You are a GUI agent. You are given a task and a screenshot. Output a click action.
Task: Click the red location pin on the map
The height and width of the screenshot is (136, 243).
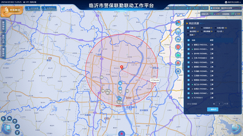[x=122, y=67]
